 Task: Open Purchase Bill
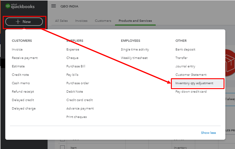76,66
